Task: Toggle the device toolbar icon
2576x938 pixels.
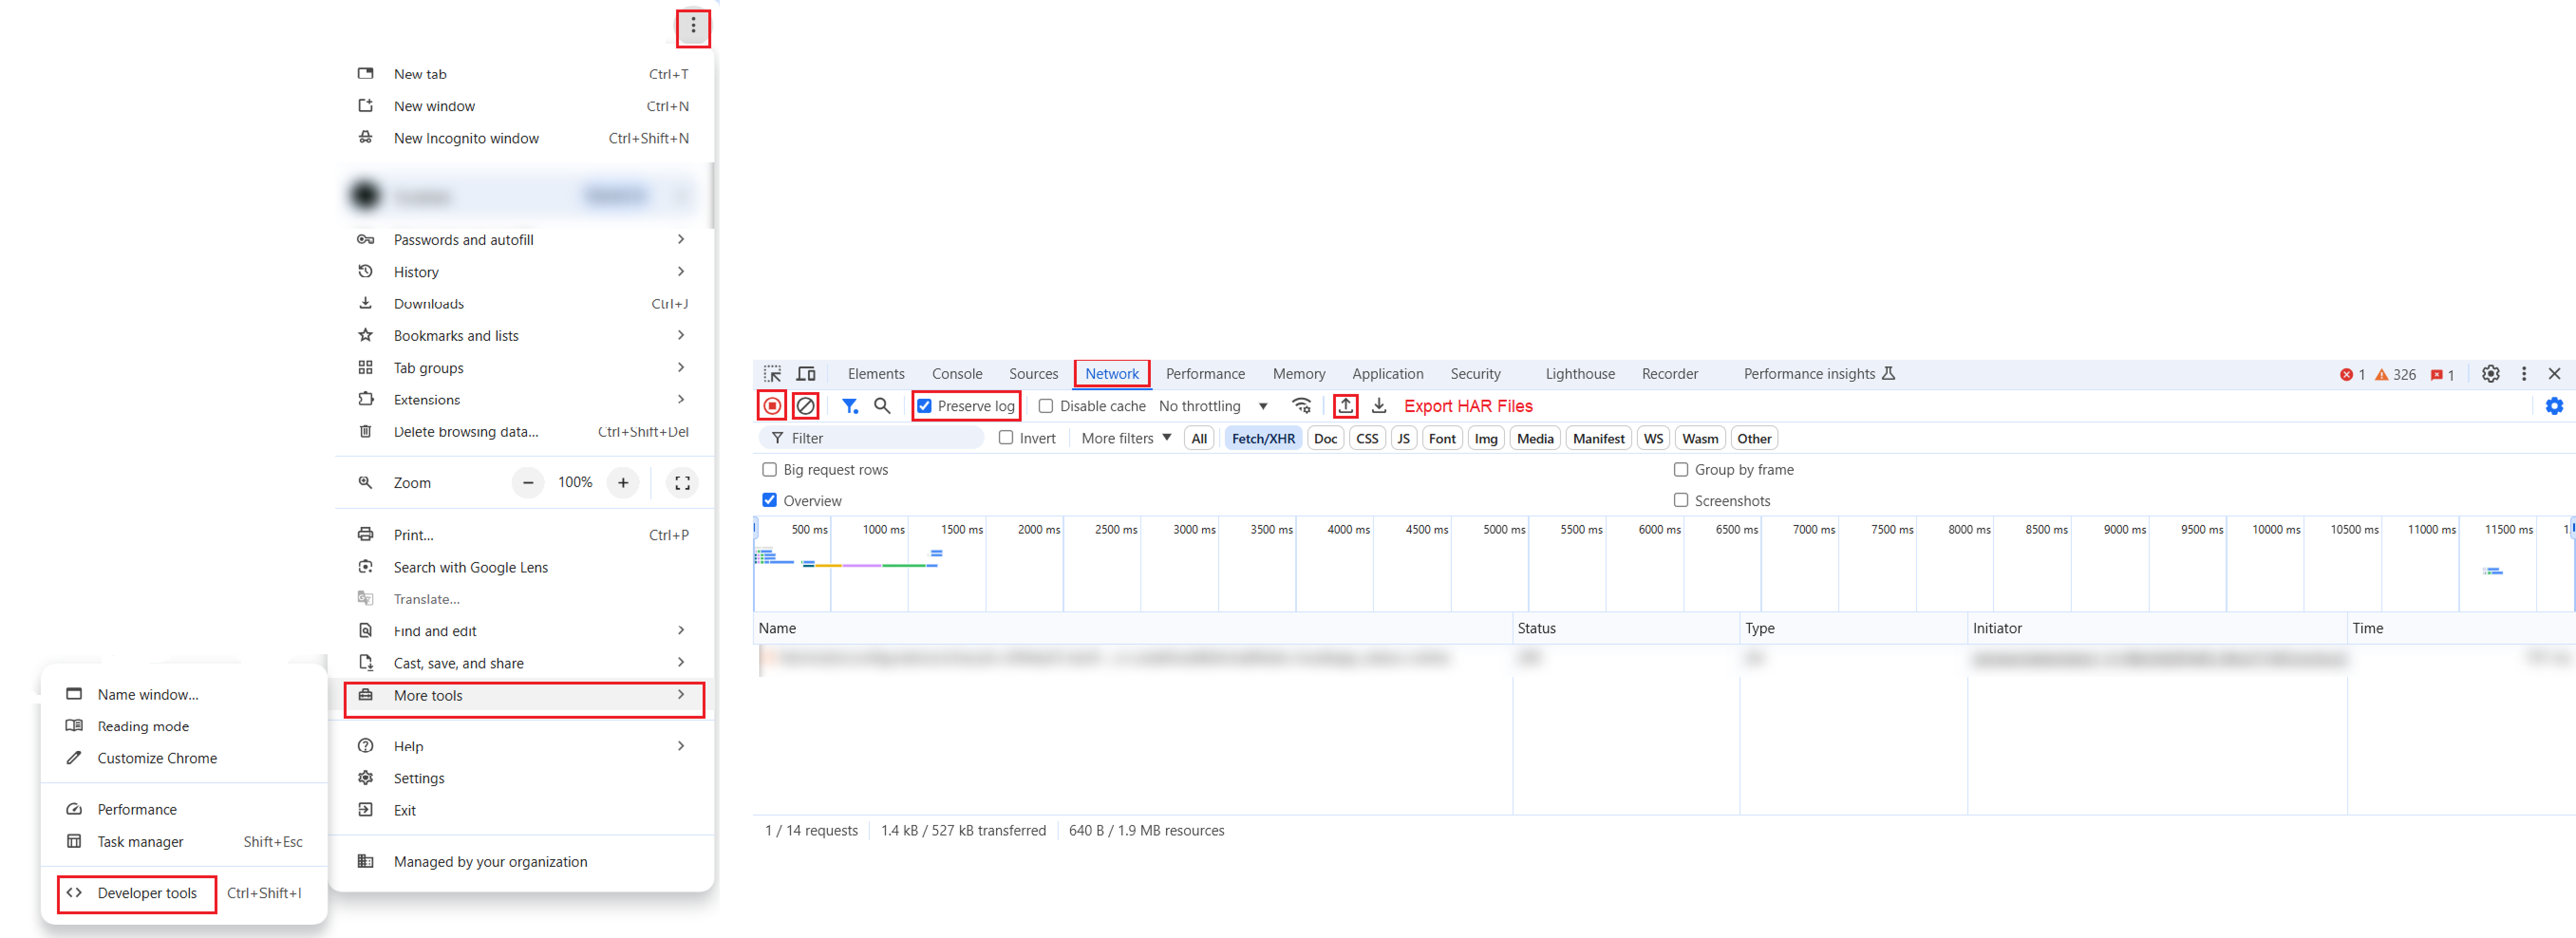Action: [x=805, y=374]
